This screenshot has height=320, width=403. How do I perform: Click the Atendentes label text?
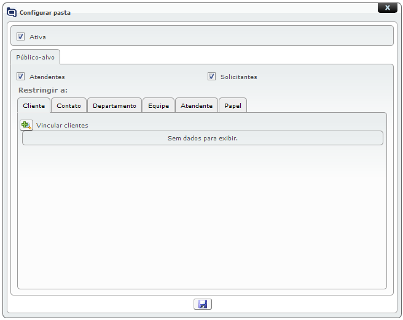pyautogui.click(x=47, y=77)
